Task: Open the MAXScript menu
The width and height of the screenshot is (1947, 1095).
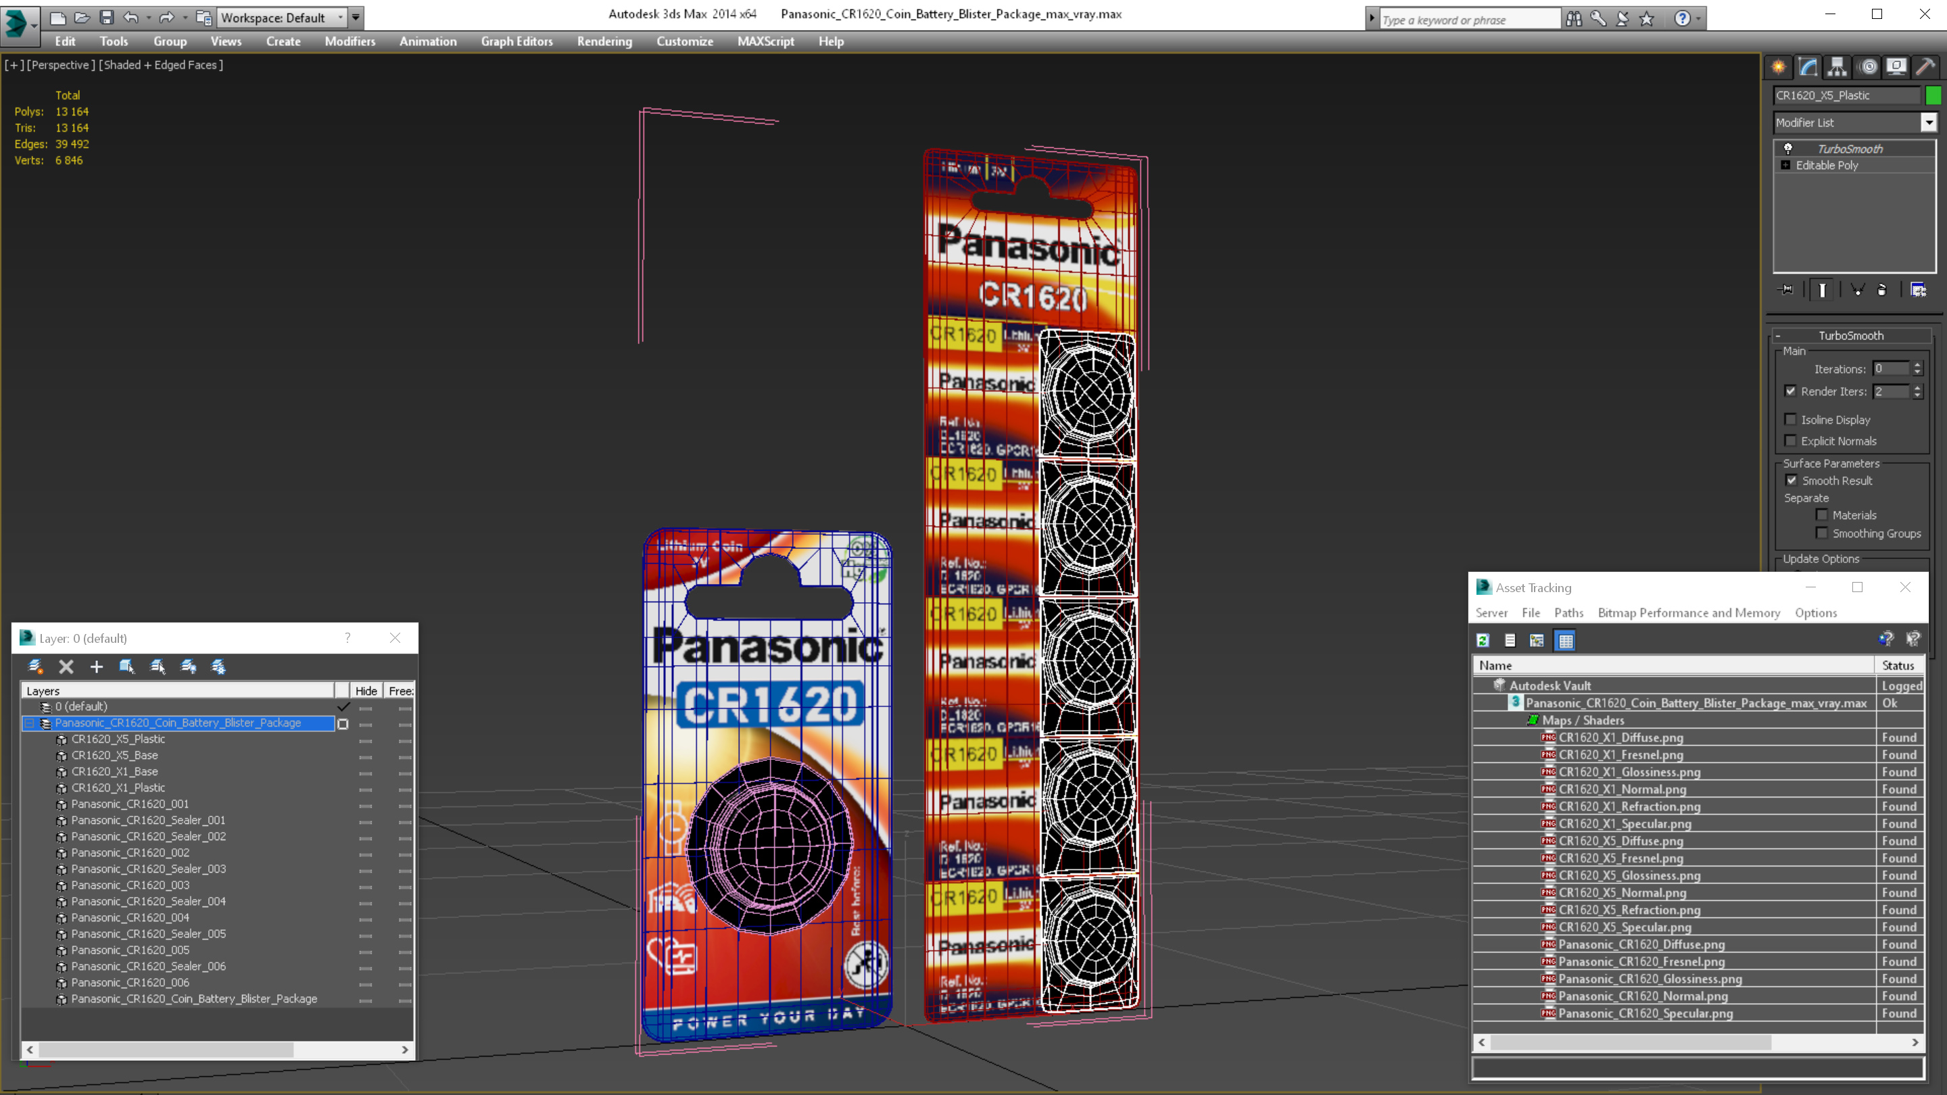Action: 766,41
